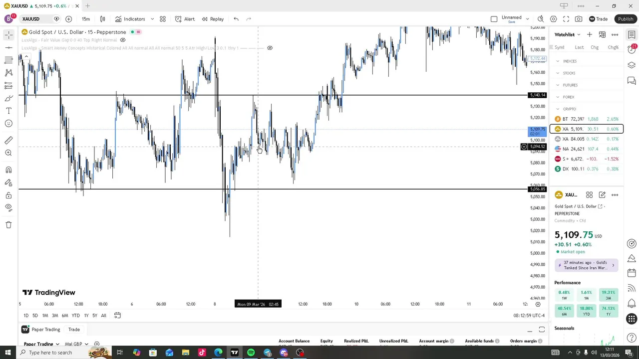Viewport: 639px width, 359px height.
Task: Open the candlestick chart type menu
Action: [x=102, y=19]
